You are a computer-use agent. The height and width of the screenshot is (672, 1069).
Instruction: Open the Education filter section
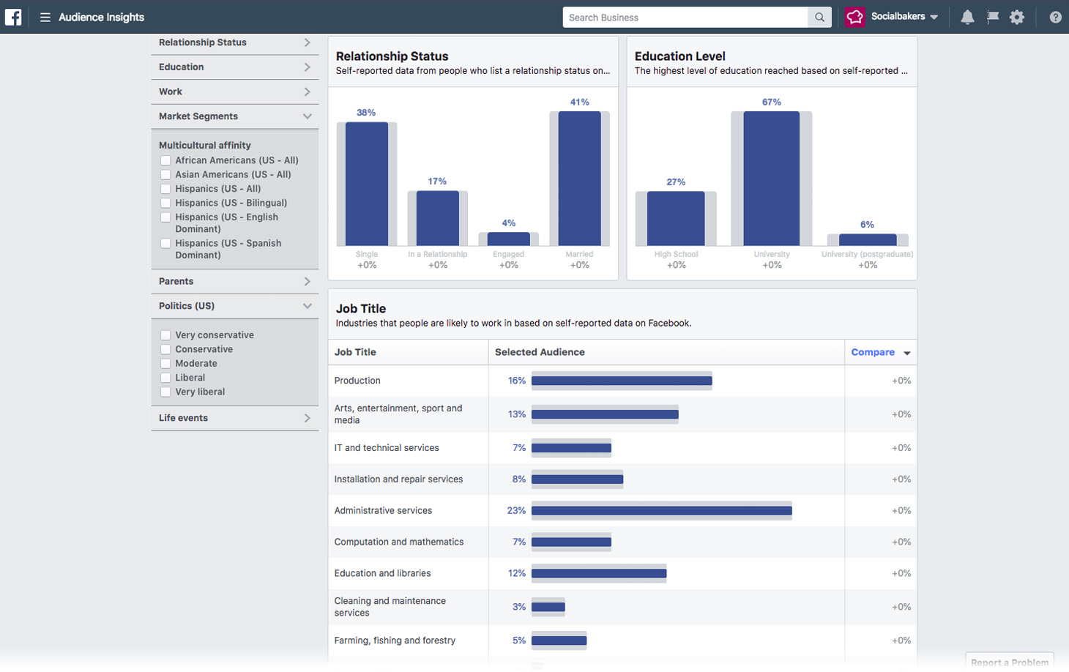pos(307,67)
